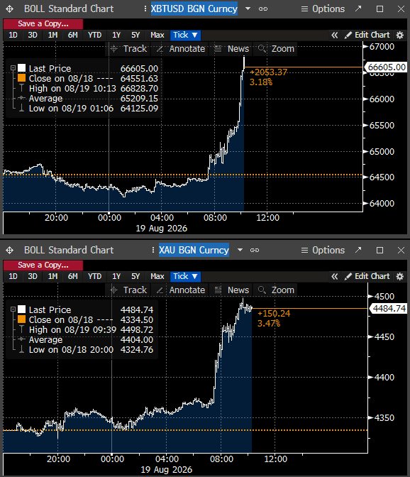Open chart settings gear in XBTUSD panel
410x477 pixels.
tap(400, 35)
